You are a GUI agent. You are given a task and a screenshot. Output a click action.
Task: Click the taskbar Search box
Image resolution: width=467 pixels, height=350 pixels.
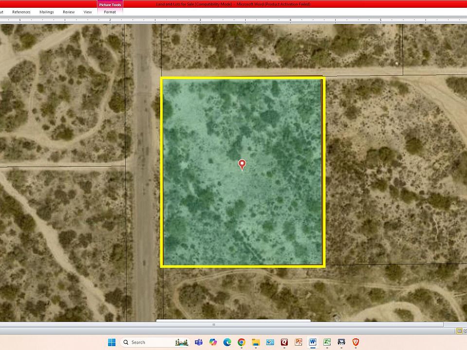(x=146, y=342)
